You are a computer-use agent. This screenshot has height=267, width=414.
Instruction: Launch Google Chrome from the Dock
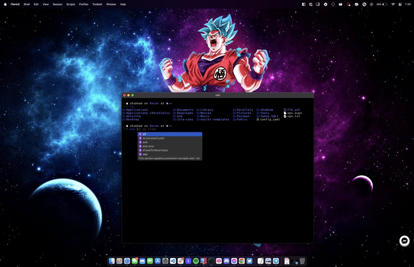point(241,261)
